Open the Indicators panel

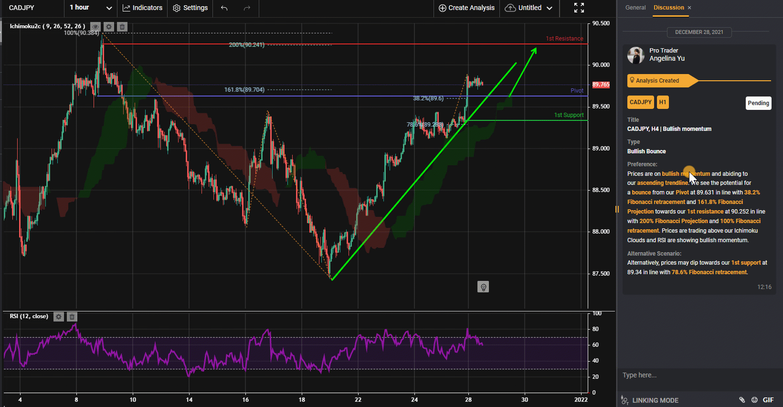(x=142, y=8)
